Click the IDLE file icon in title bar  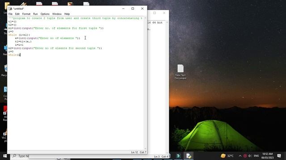pos(10,8)
